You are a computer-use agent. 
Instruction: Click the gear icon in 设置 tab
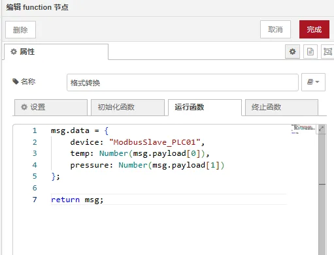[x=24, y=107]
